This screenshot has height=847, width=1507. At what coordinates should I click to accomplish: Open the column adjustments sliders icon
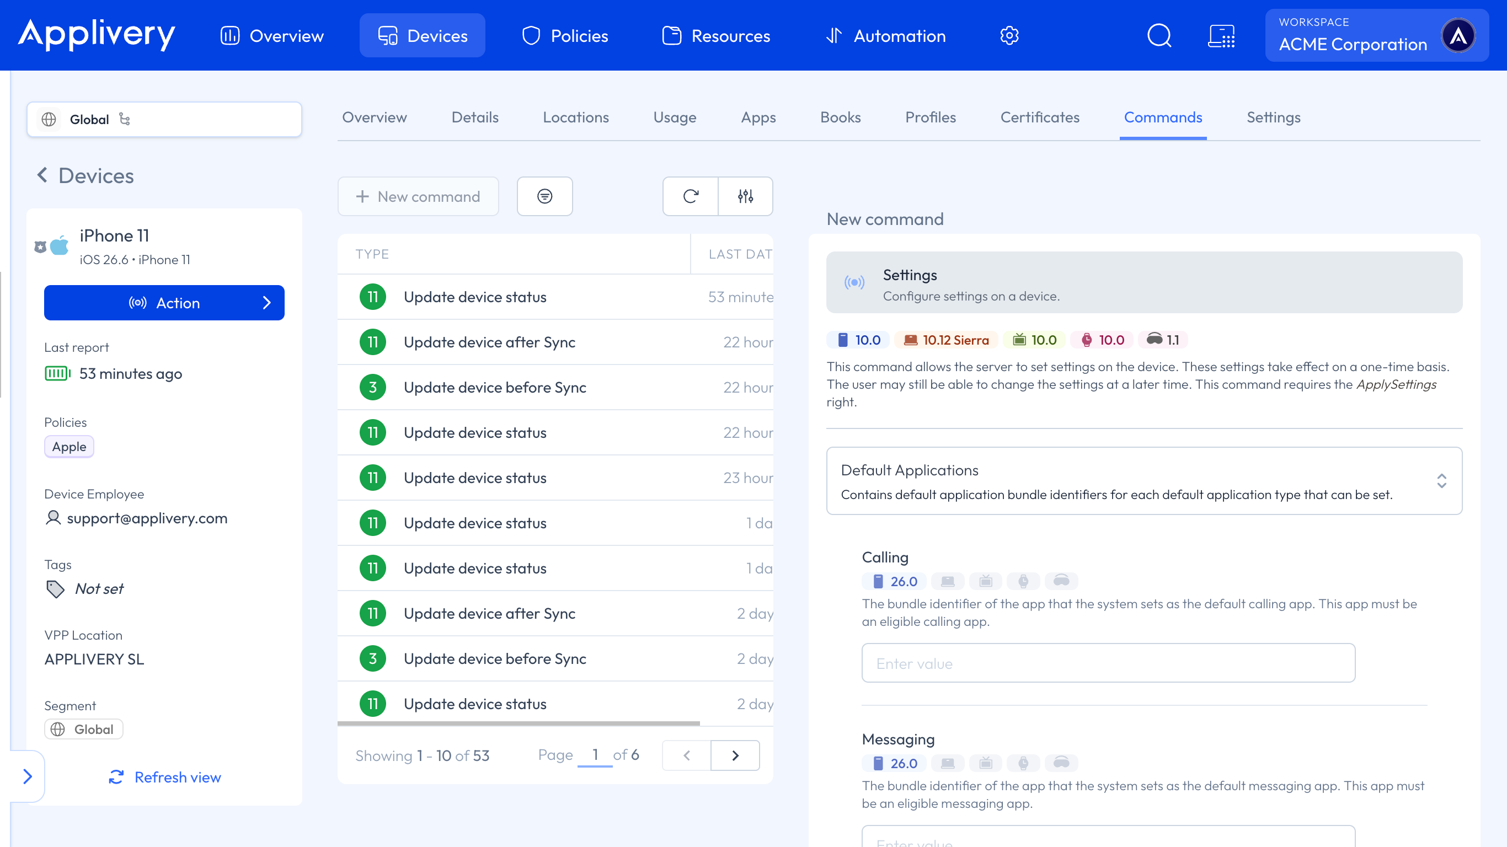pos(745,196)
